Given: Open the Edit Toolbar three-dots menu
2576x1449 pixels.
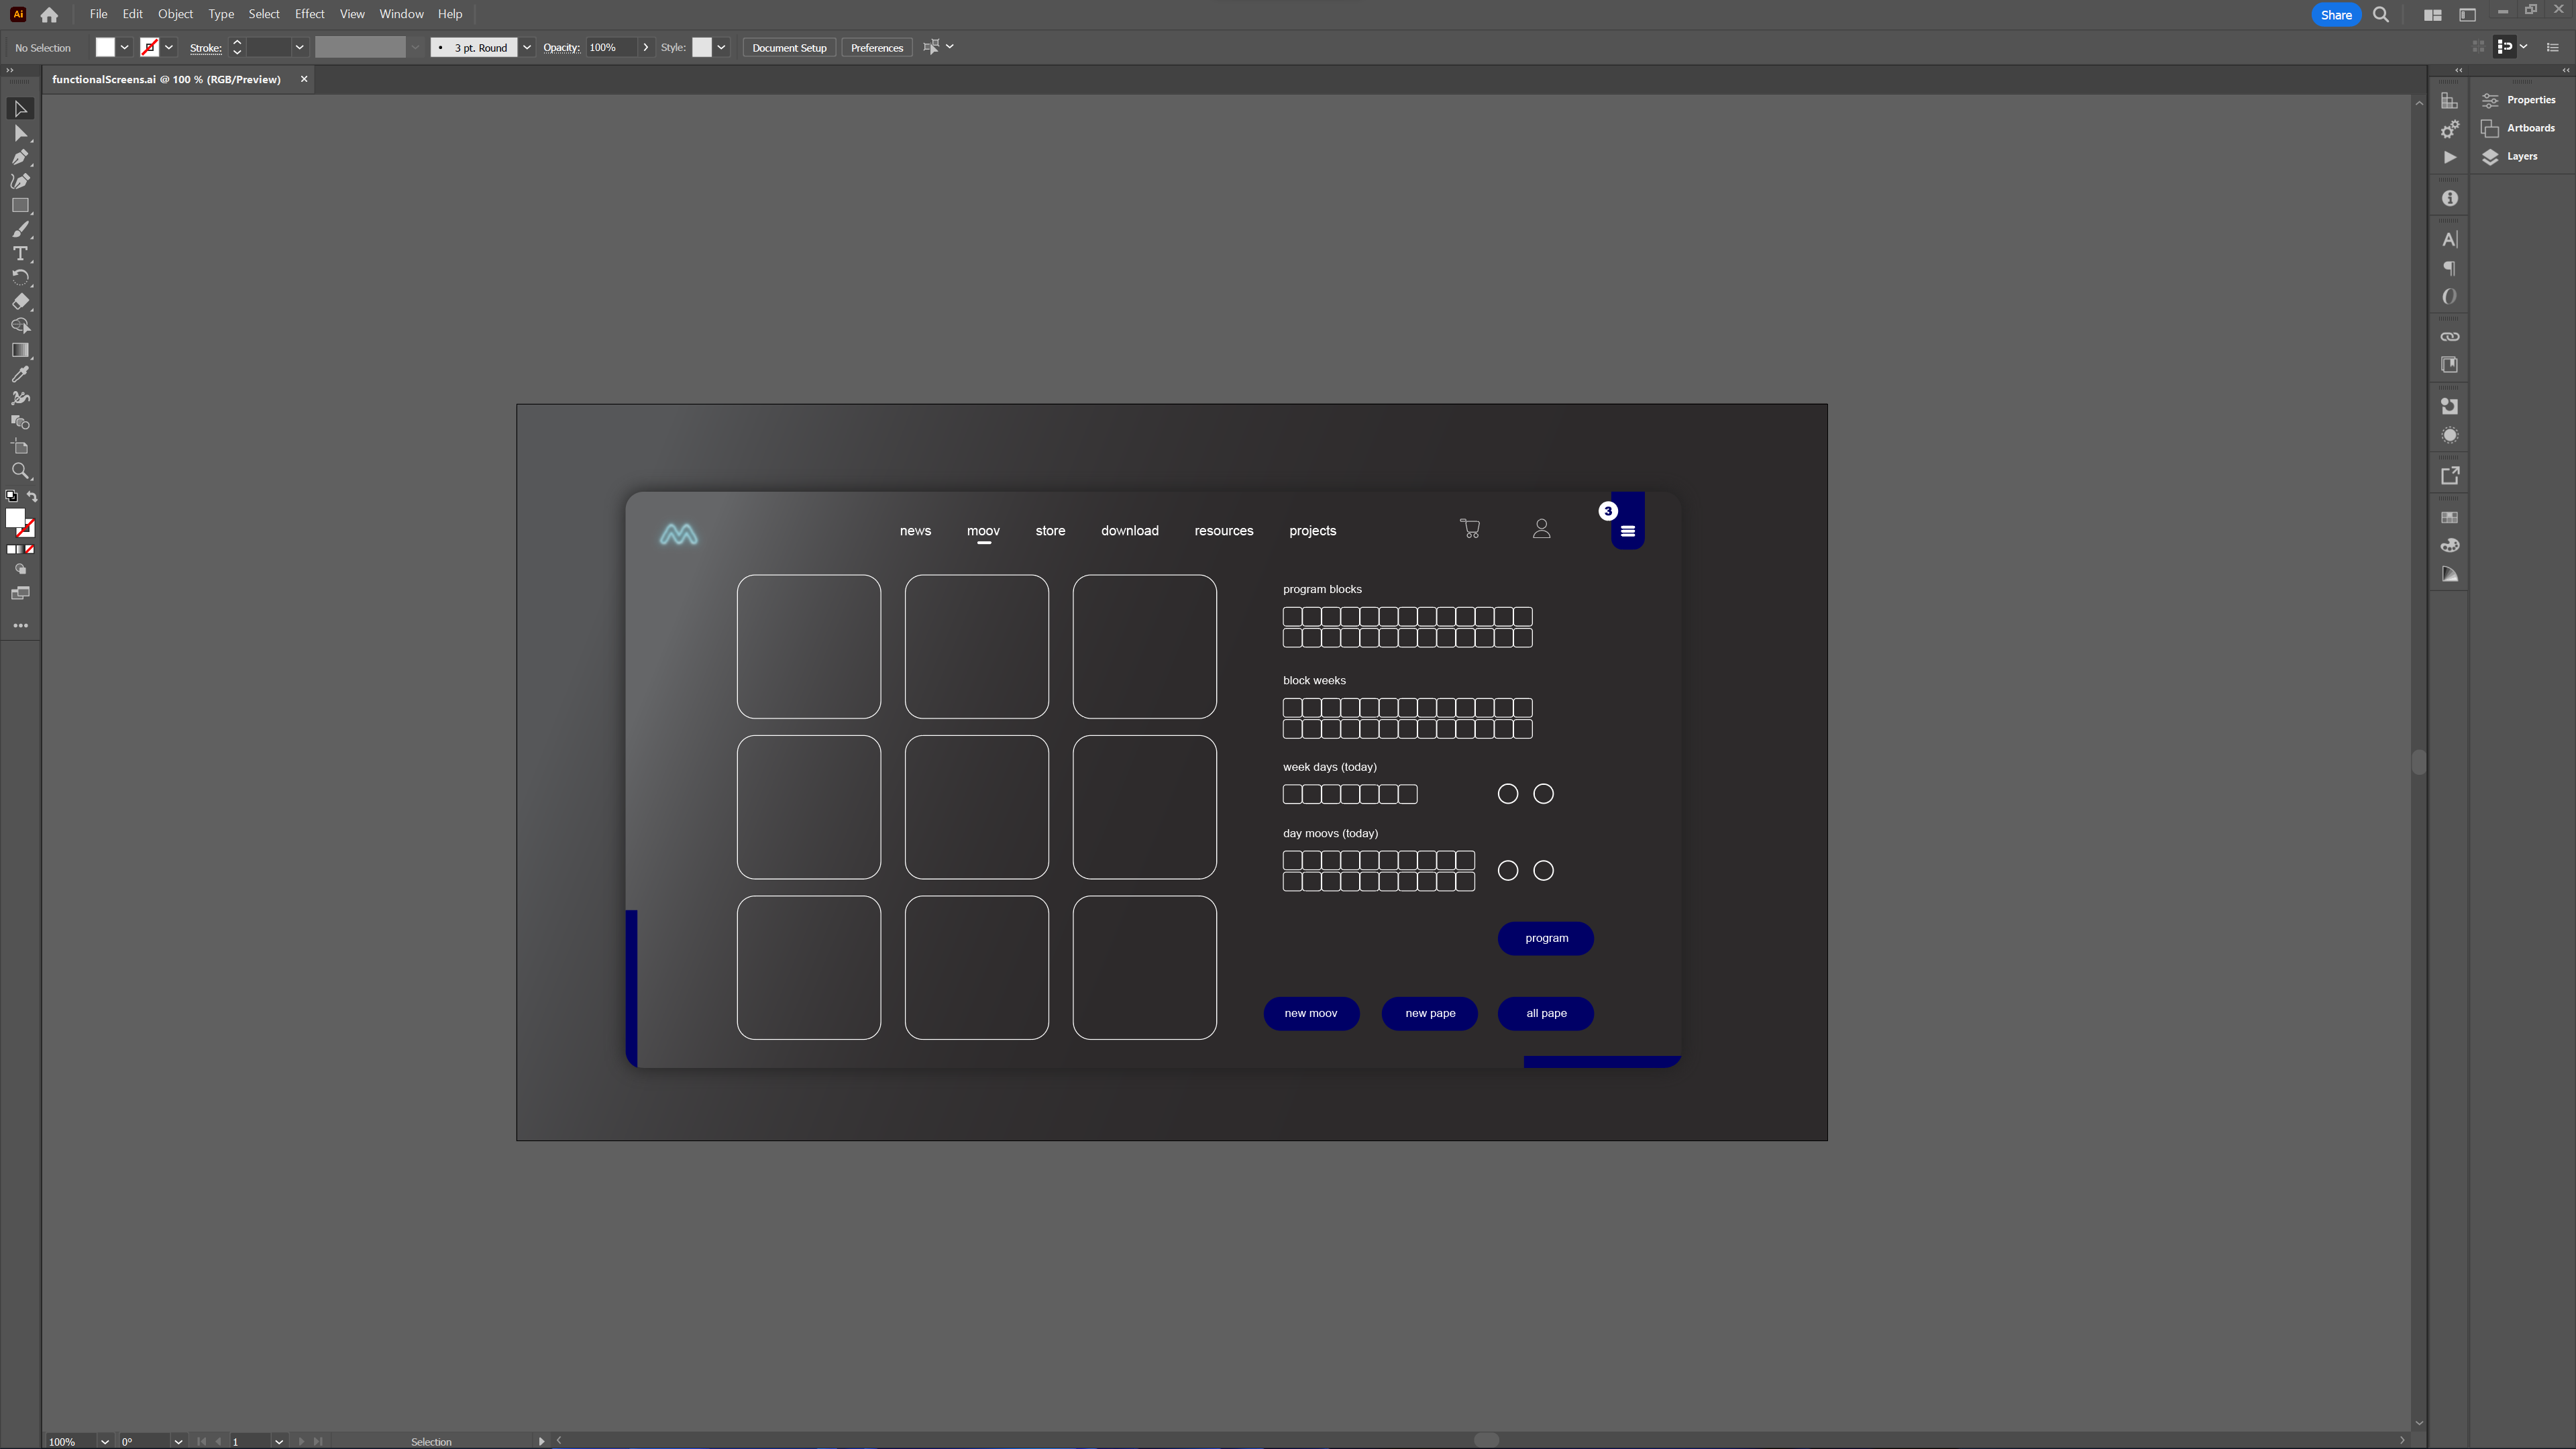Looking at the screenshot, I should [20, 625].
